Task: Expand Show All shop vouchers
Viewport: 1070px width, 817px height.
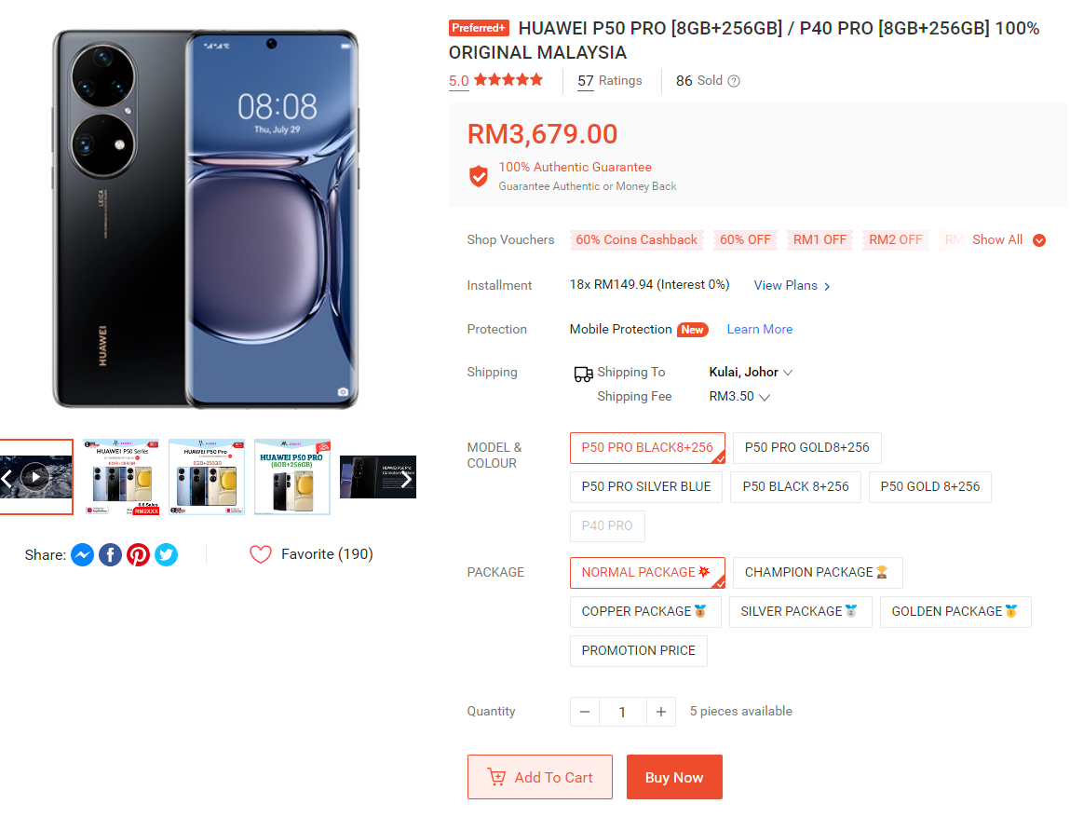Action: 1009,240
